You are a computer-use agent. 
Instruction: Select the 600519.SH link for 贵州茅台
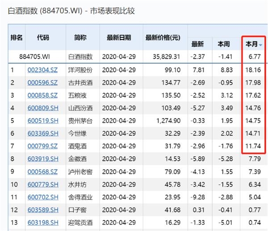43,121
